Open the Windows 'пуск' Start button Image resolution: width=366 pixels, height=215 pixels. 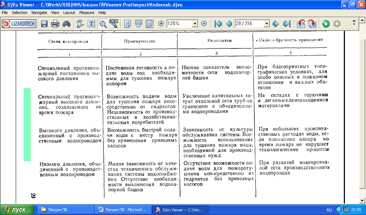click(x=17, y=210)
